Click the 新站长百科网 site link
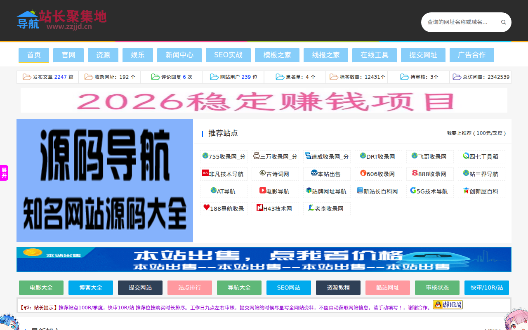528x330 pixels. [x=378, y=191]
